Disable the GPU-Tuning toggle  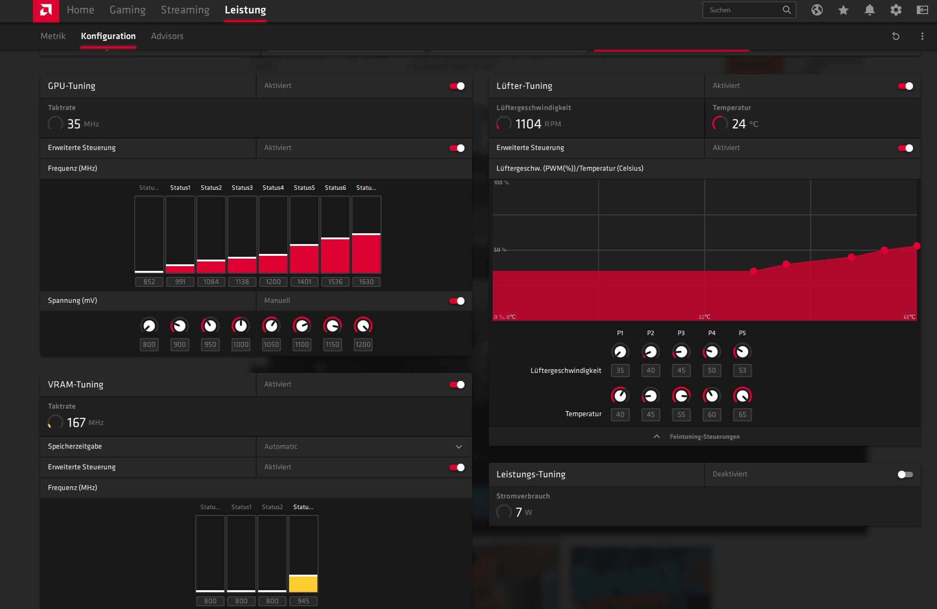457,86
